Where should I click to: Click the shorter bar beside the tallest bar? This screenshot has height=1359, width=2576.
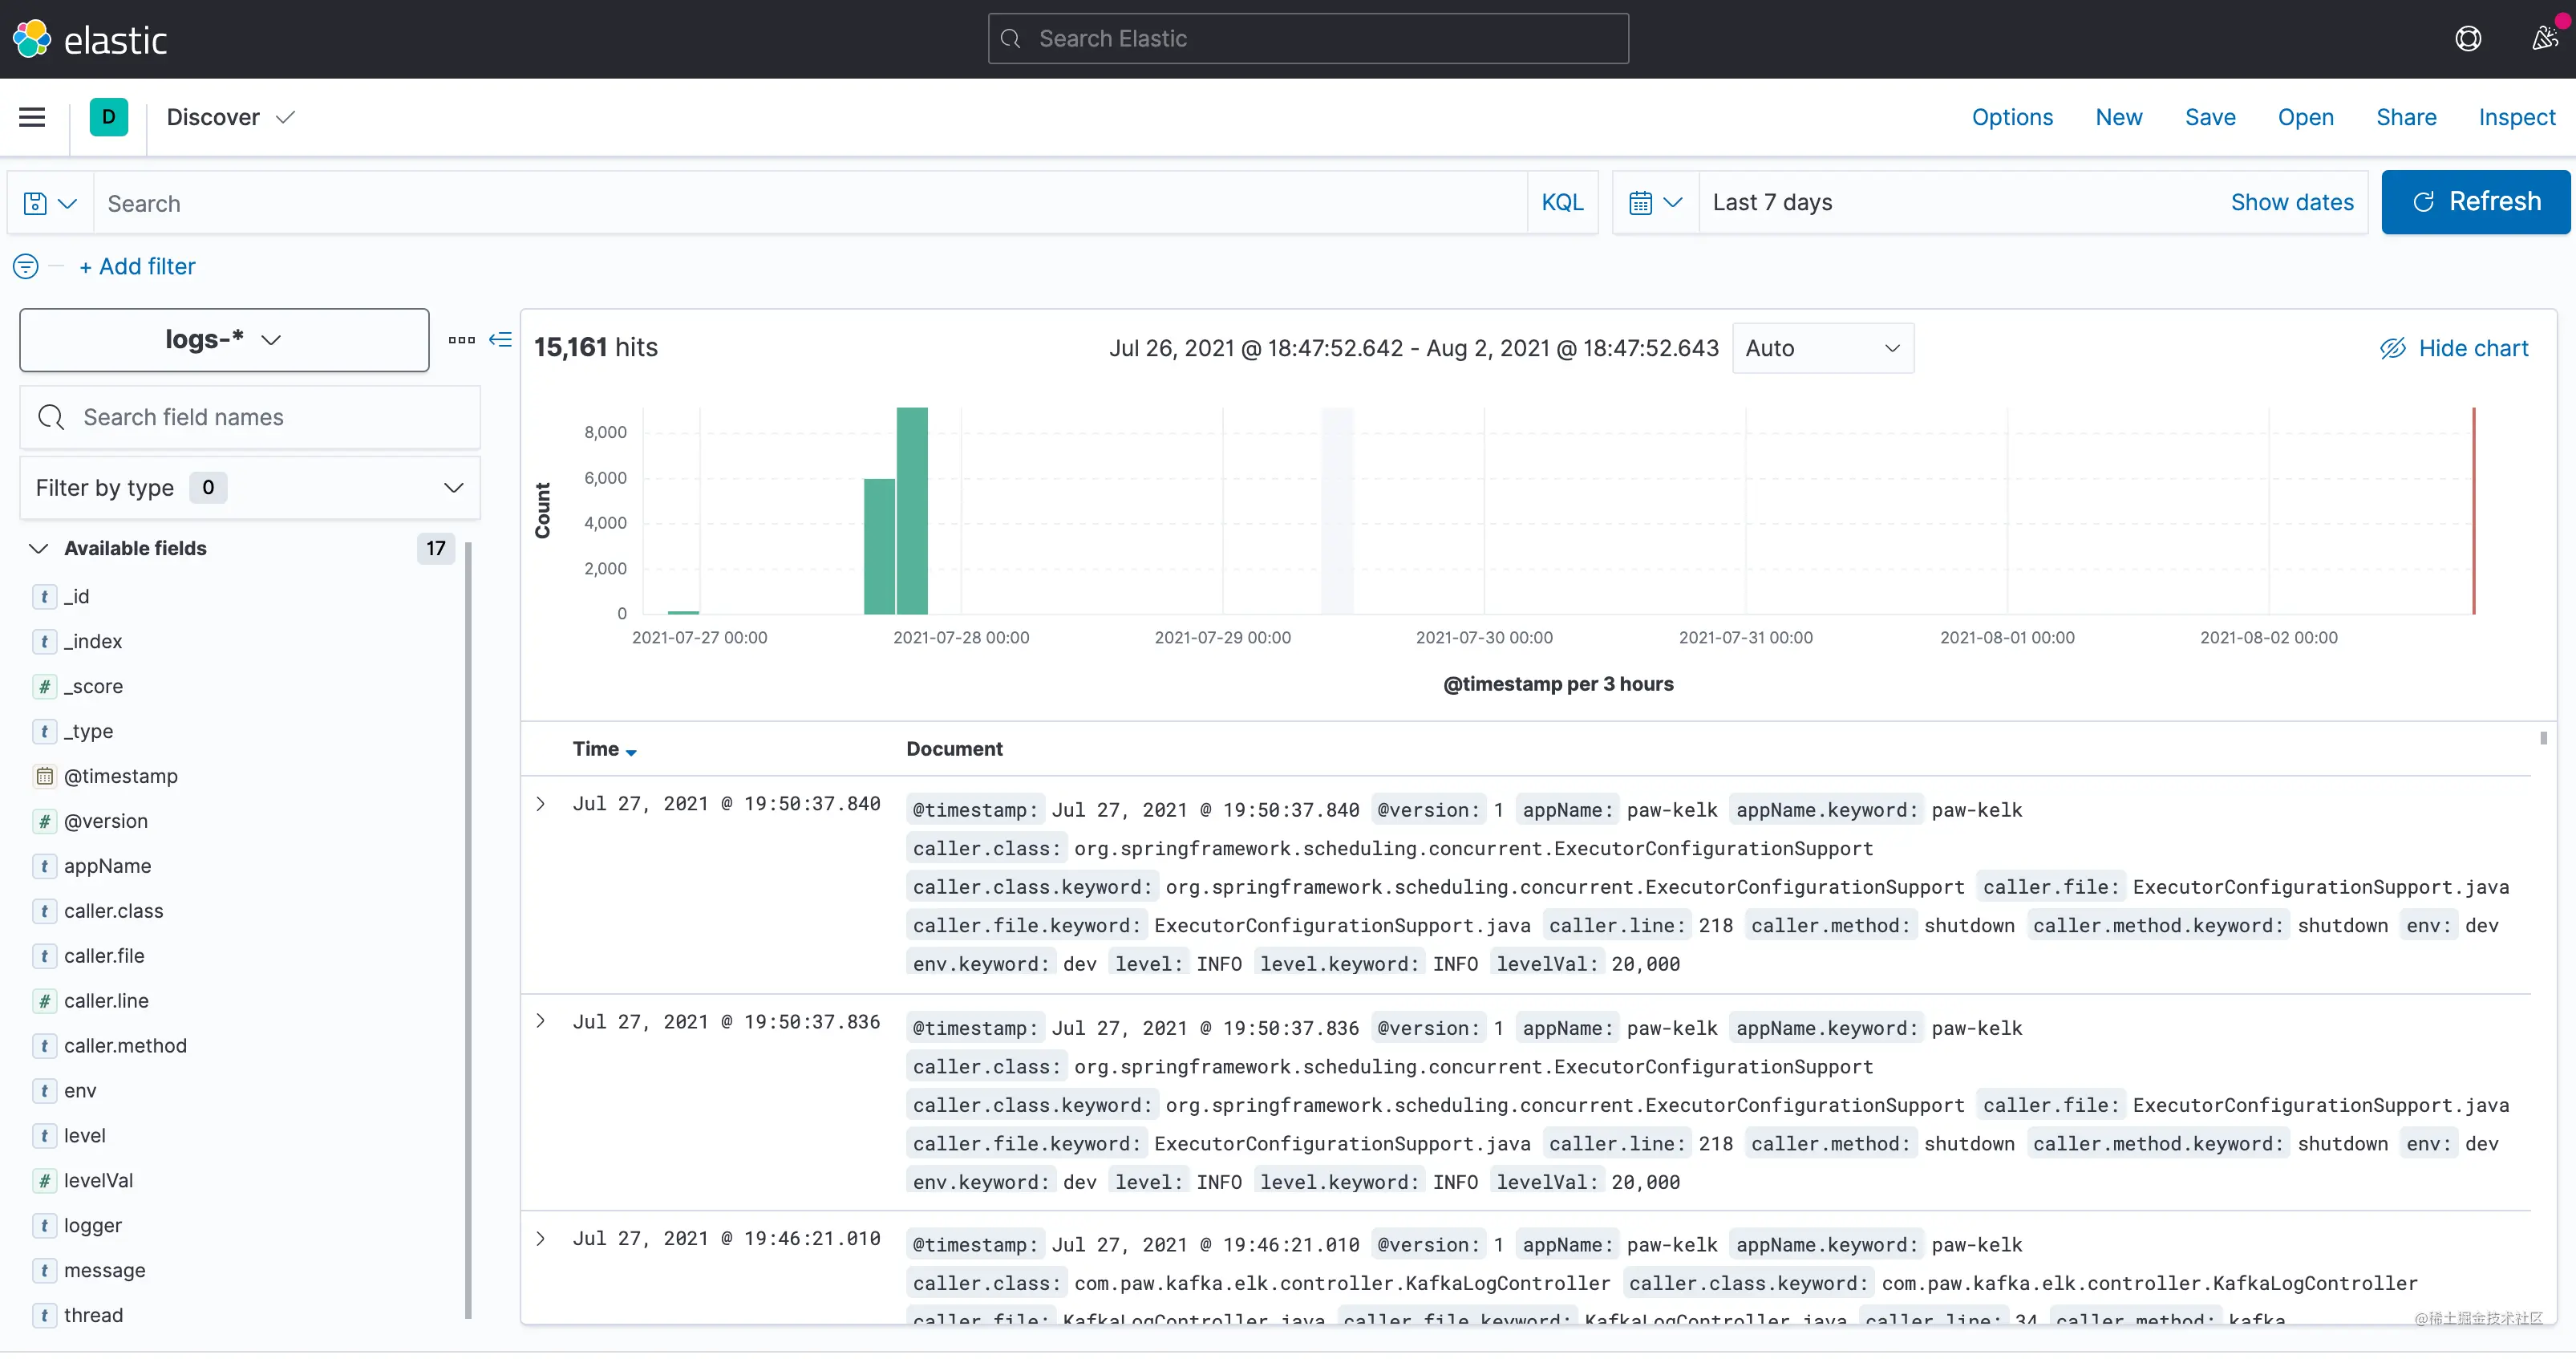pos(879,546)
